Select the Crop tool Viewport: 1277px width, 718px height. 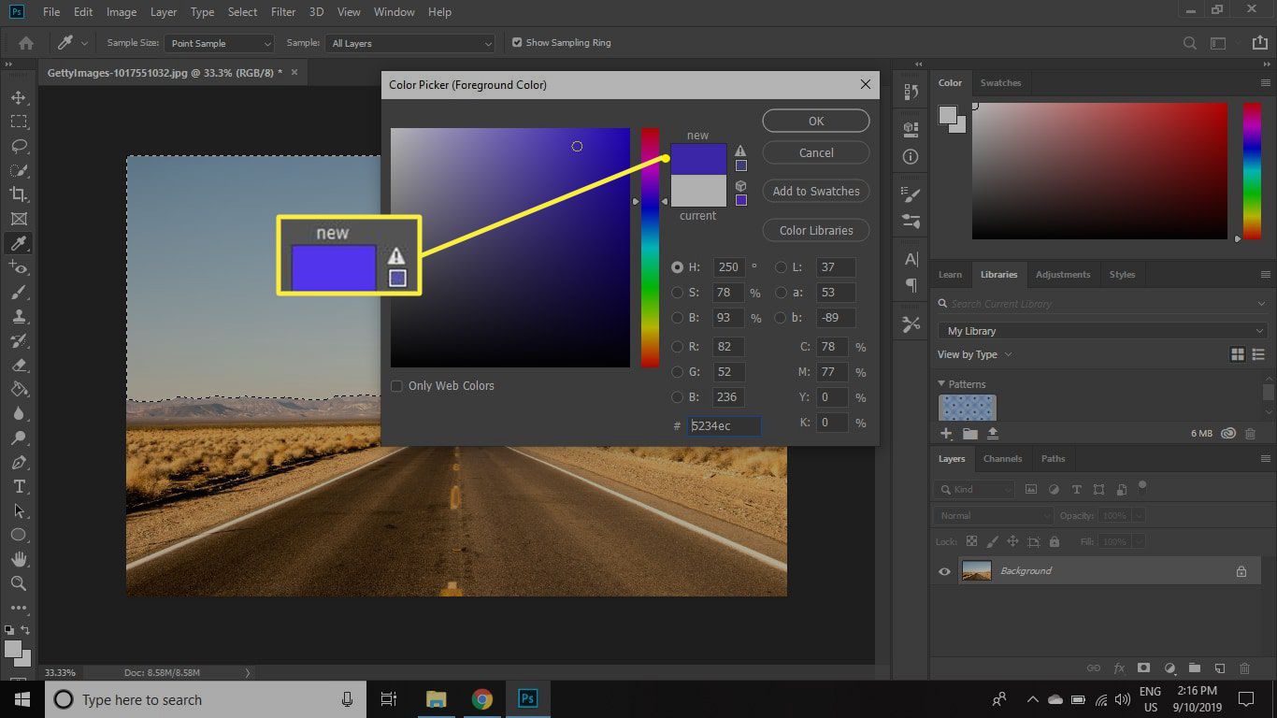point(18,194)
